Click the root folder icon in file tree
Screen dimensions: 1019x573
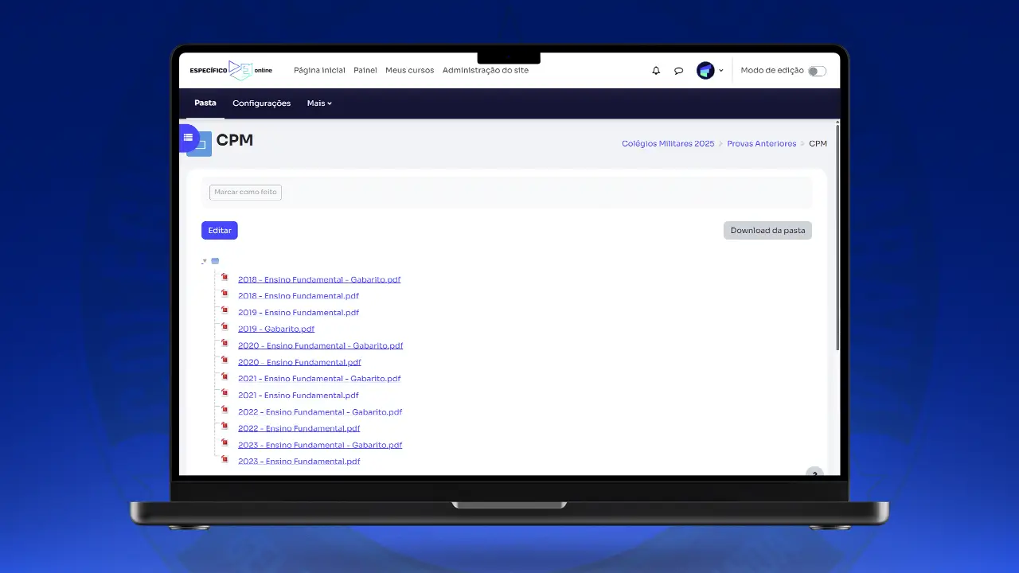click(x=215, y=261)
